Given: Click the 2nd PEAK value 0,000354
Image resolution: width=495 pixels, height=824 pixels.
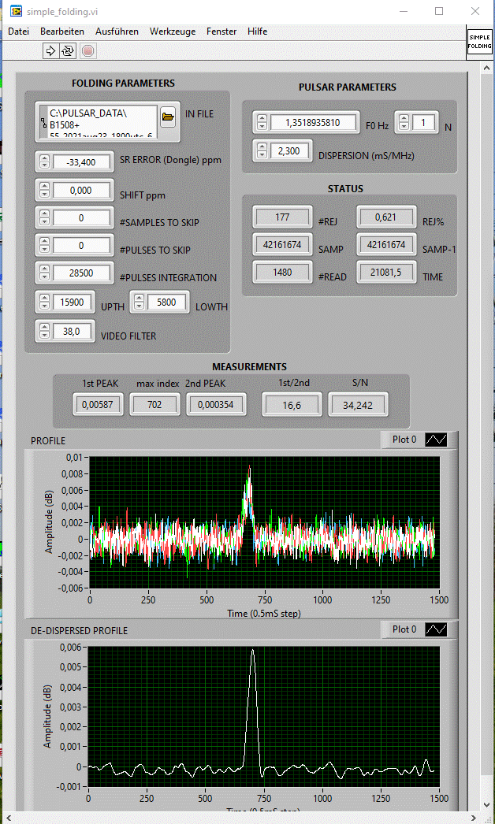Looking at the screenshot, I should click(x=215, y=404).
